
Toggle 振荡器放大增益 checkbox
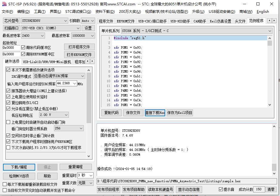(x=8, y=91)
